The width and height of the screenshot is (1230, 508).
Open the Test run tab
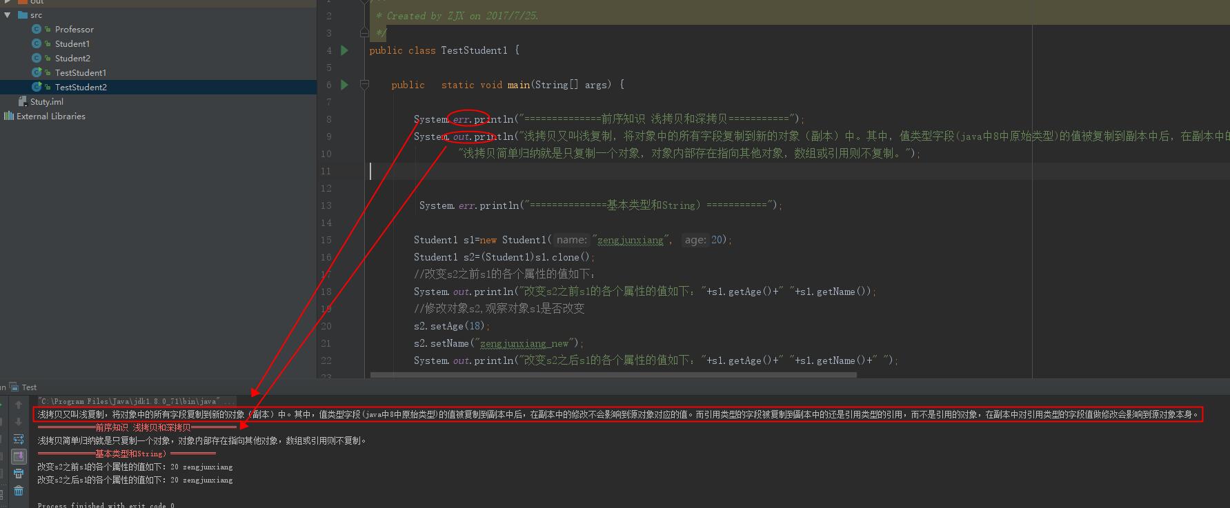(x=23, y=387)
